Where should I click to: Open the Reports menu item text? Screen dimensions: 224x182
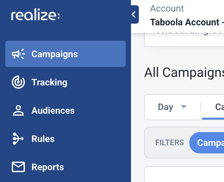[47, 167]
